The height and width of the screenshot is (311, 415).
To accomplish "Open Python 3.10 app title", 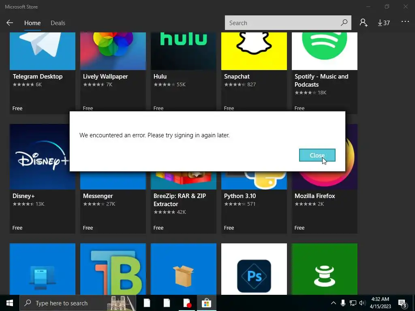I will [x=240, y=196].
